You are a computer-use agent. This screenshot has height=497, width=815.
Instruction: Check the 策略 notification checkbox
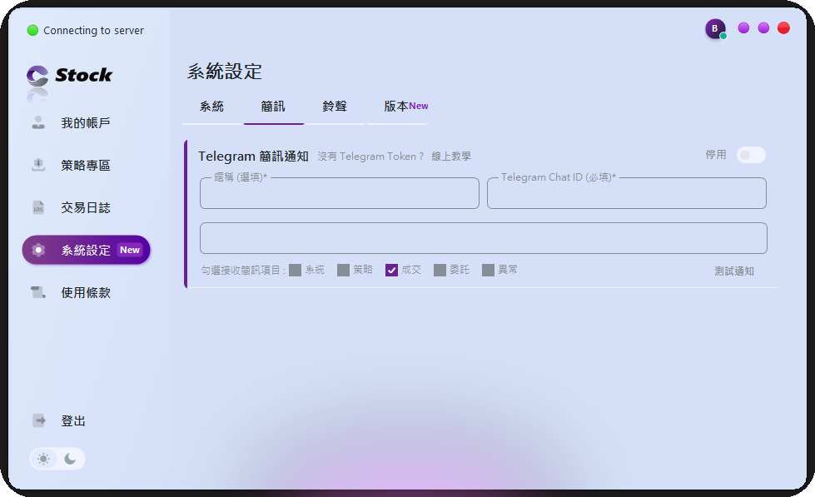(x=344, y=270)
